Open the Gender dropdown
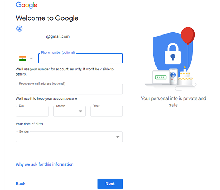220x190 pixels. click(x=69, y=137)
